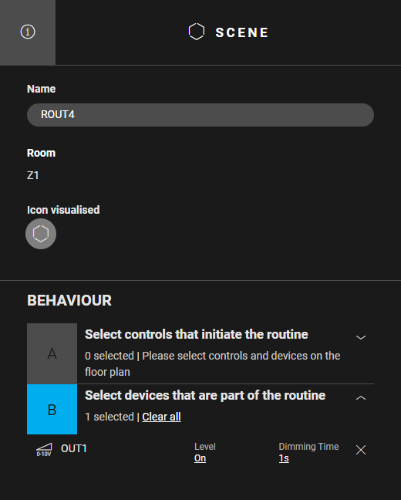Click Select devices that are part heading
Image resolution: width=401 pixels, height=500 pixels.
(x=205, y=395)
